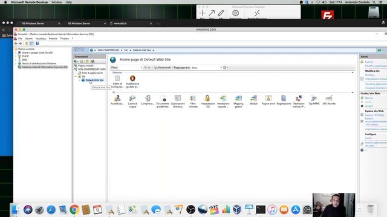Select Gestione Internet Information Services node
387x217 pixels.
[45, 67]
